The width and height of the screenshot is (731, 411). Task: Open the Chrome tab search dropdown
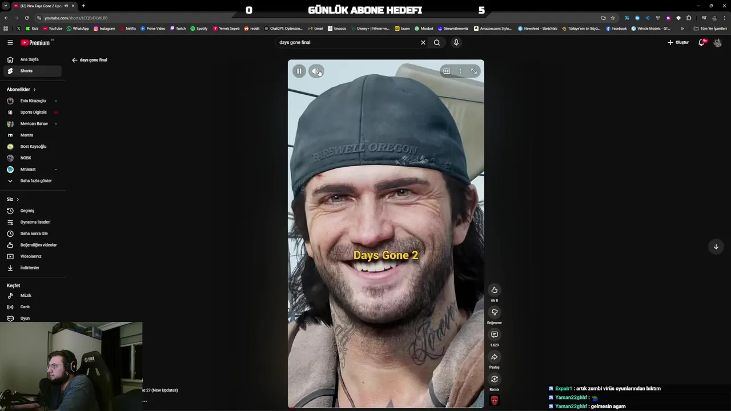tap(6, 6)
